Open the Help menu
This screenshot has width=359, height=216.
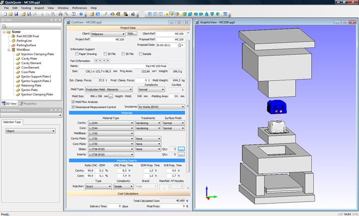pos(94,8)
